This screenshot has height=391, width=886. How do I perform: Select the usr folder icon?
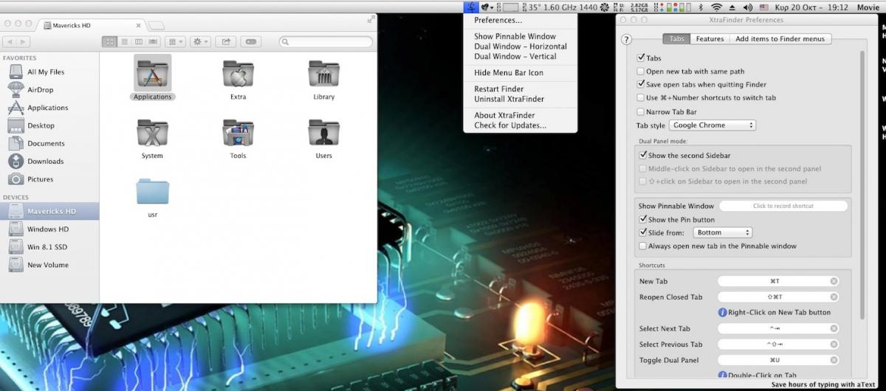click(152, 192)
